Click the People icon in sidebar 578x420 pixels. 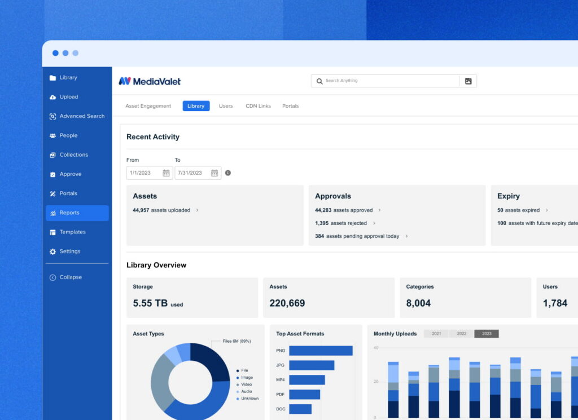click(52, 136)
